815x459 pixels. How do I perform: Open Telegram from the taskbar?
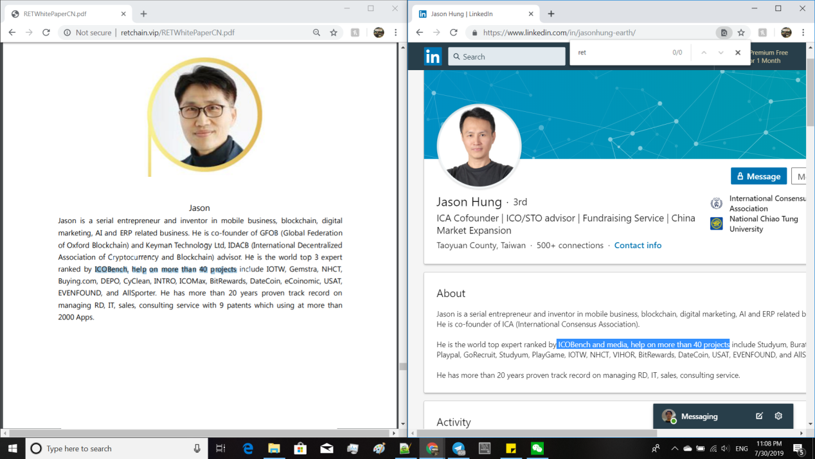459,449
